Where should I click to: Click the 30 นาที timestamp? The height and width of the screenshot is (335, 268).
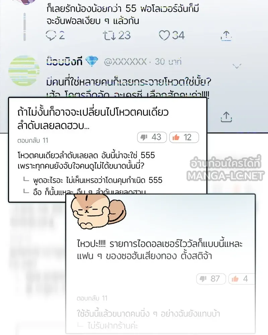[168, 62]
